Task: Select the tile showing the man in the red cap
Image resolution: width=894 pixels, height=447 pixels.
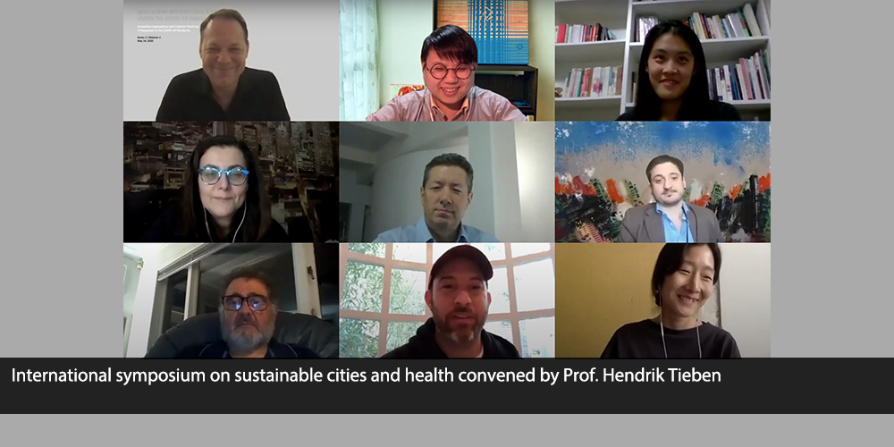Action: 447,300
